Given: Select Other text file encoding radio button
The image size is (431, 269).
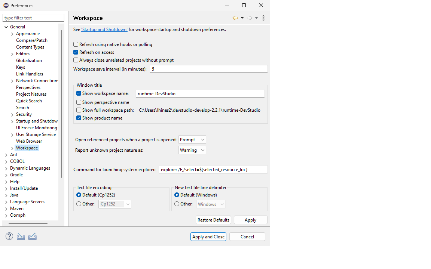Looking at the screenshot, I should pyautogui.click(x=79, y=204).
